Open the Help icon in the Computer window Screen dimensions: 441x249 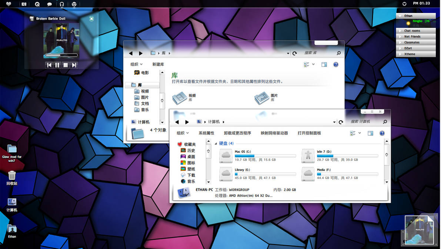[x=382, y=133]
